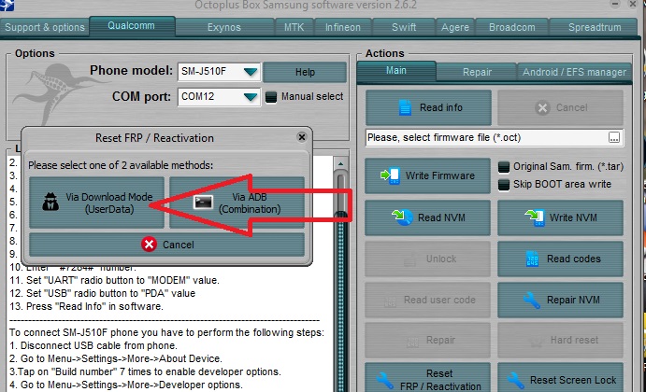Switch to the Spreadtrum tab
The width and height of the screenshot is (646, 392).
(x=595, y=27)
